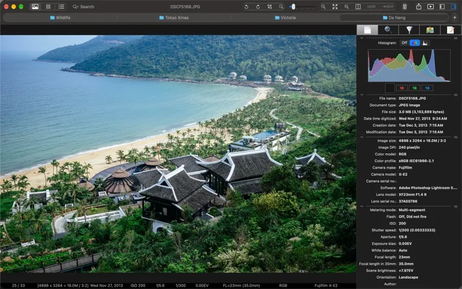Click the green channel value 18
Screen dimensions: 462x289
[x=415, y=88]
